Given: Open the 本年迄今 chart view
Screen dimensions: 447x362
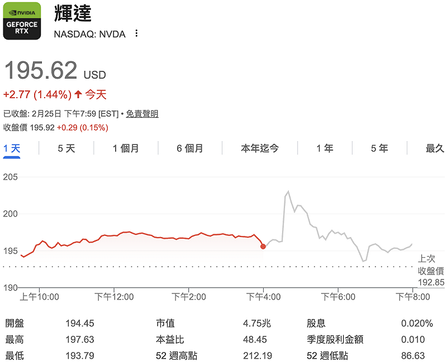Looking at the screenshot, I should click(x=259, y=148).
